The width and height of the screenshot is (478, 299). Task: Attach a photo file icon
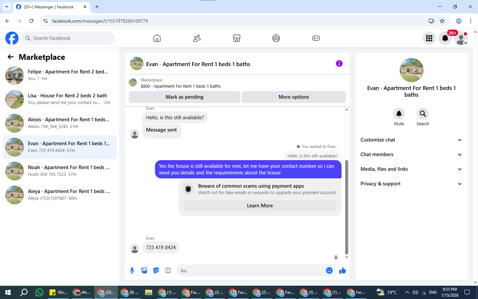point(144,270)
